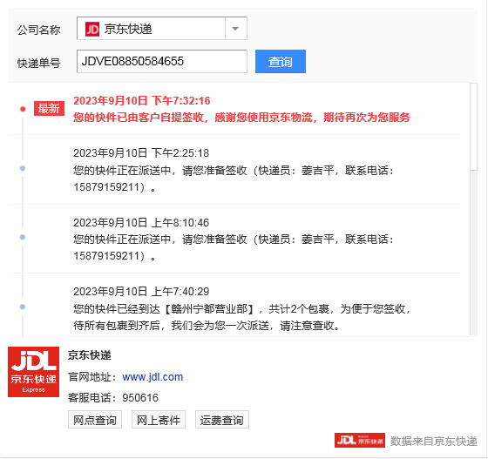Click the small JDL logo at bottom
488x459 pixels.
tap(360, 441)
